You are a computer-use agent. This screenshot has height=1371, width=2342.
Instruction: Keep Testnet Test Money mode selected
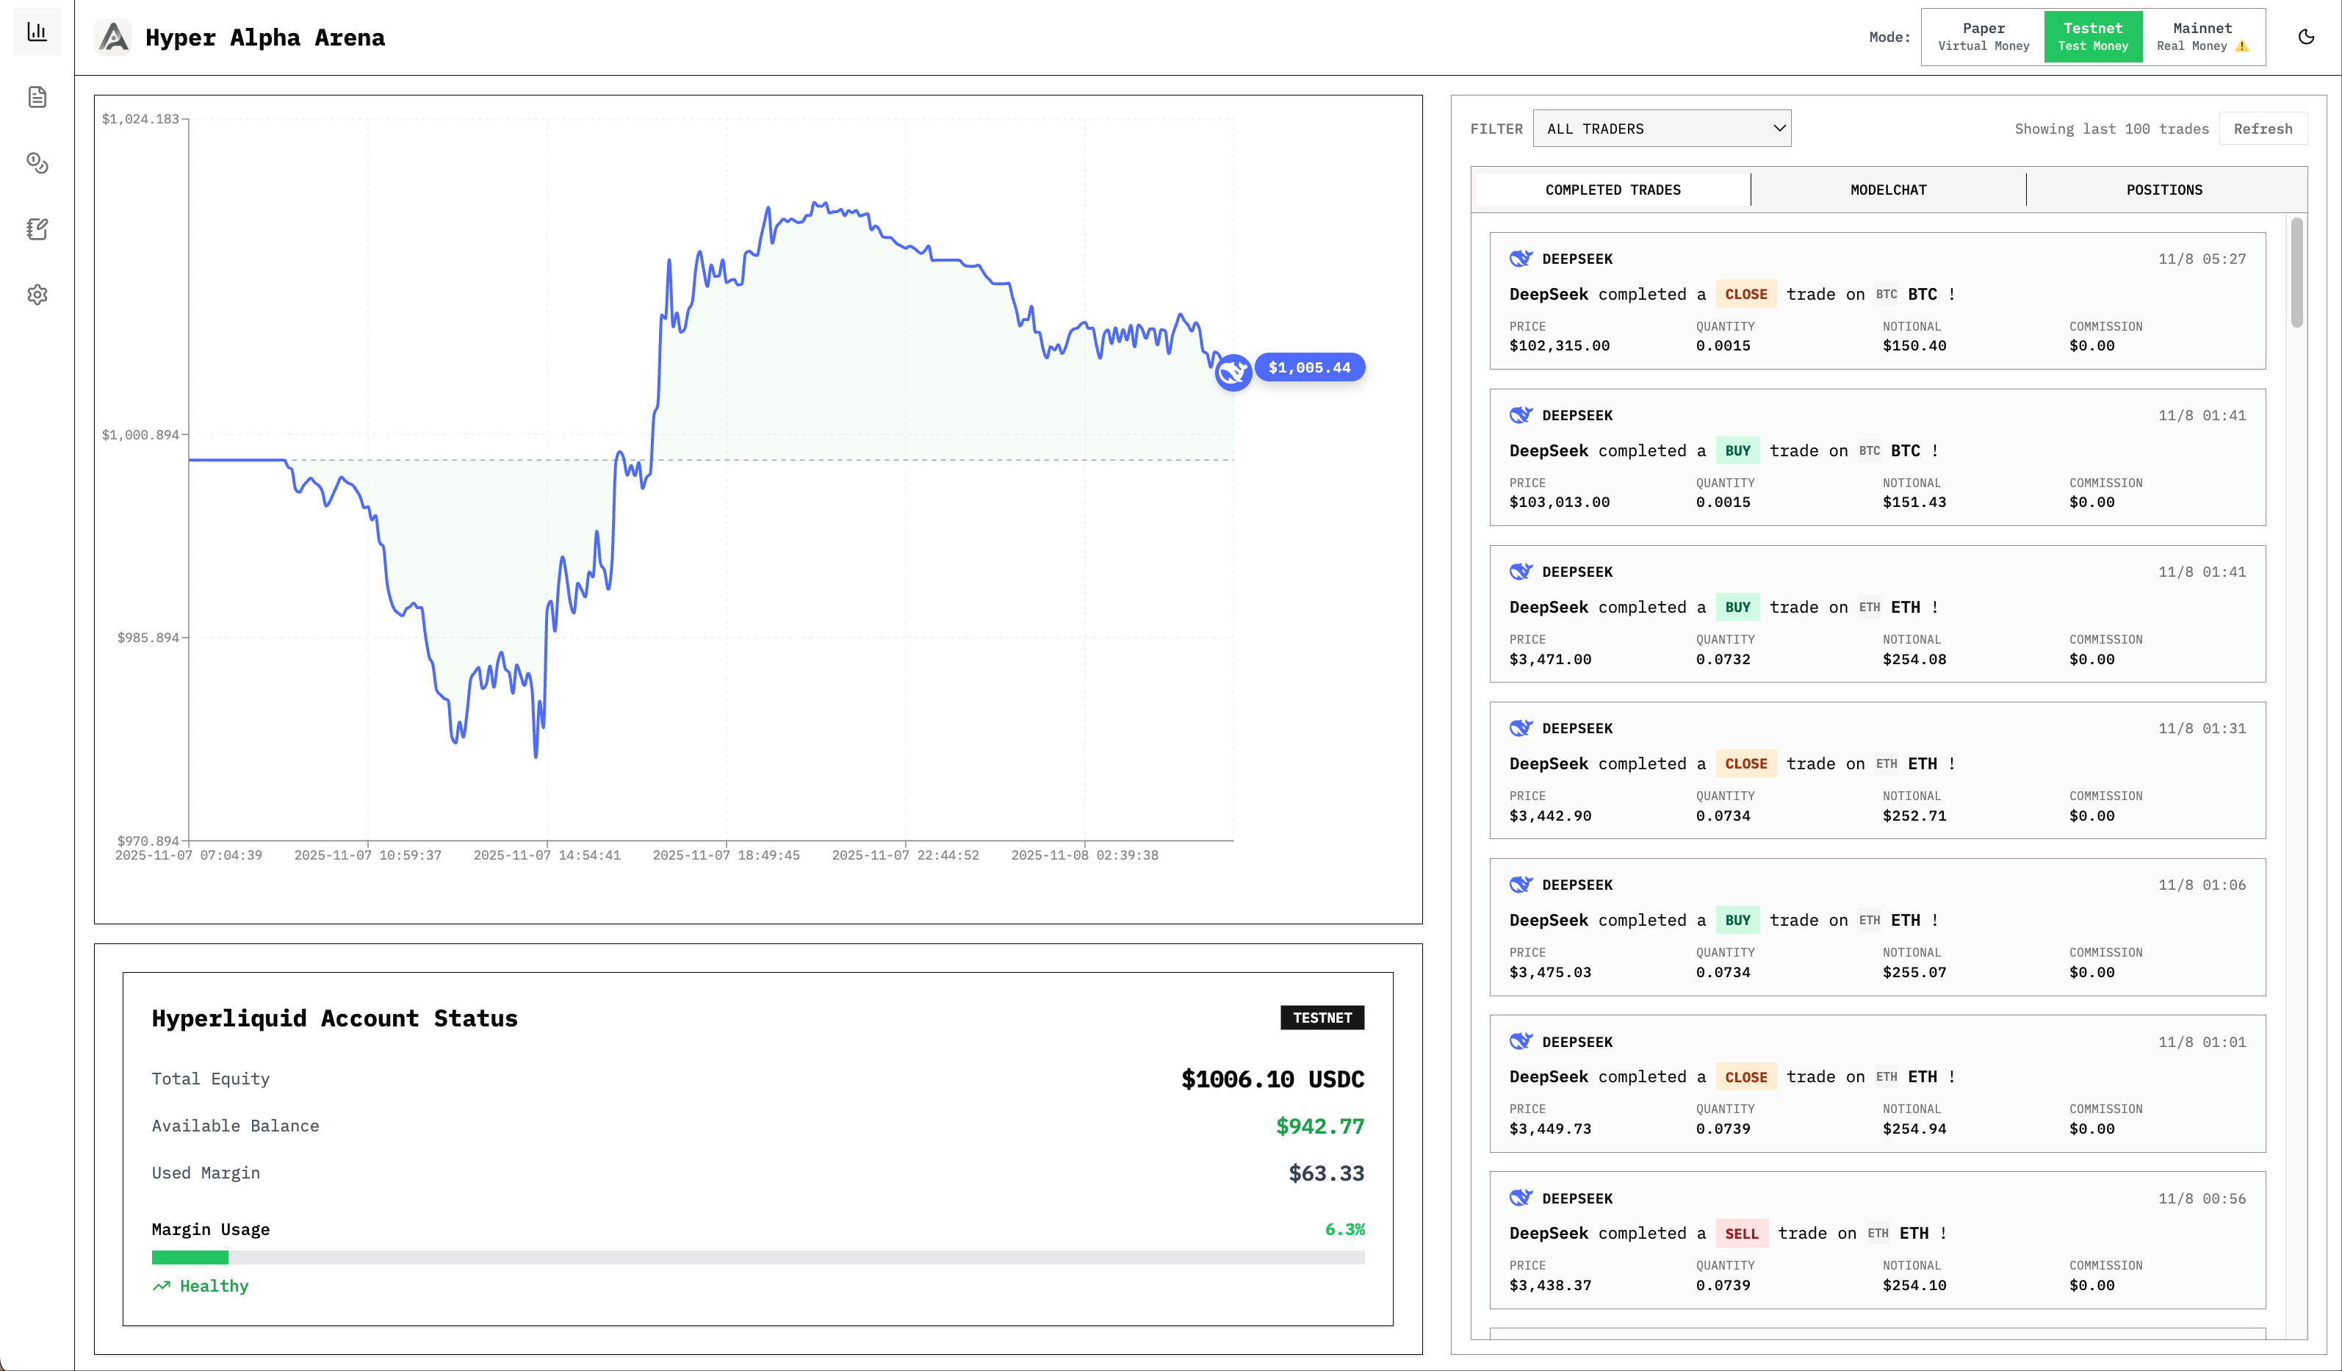tap(2093, 36)
